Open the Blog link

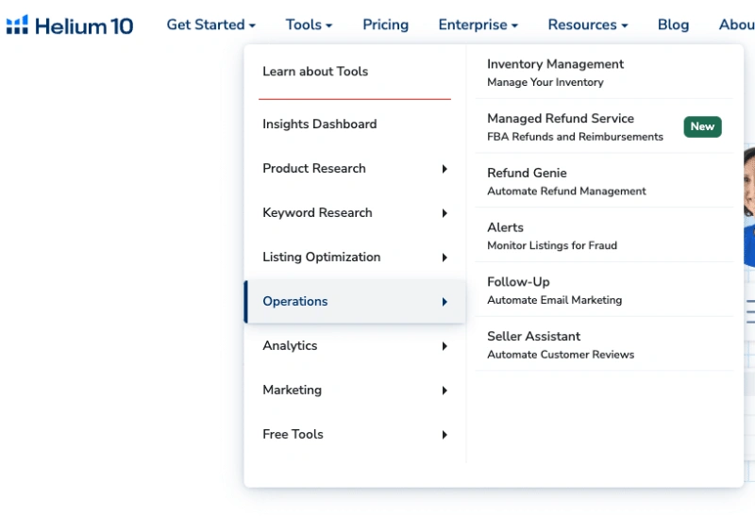pos(673,25)
